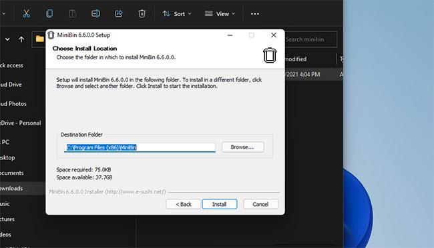The height and width of the screenshot is (248, 434).
Task: Close the MiniBin Setup dialog
Action: [x=274, y=35]
